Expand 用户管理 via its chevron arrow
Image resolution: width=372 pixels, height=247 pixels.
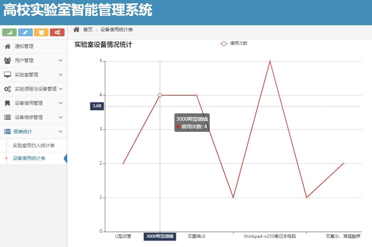[x=61, y=60]
